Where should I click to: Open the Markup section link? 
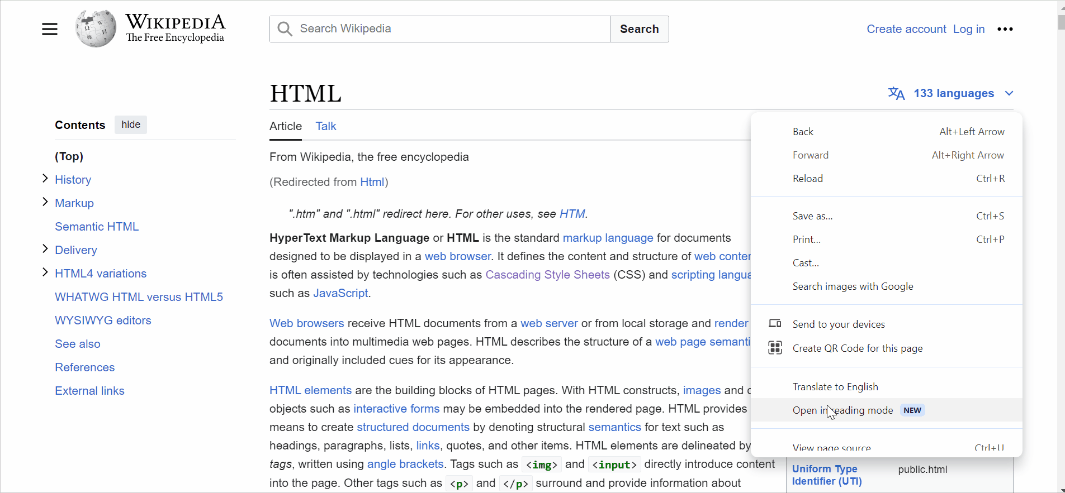(74, 203)
